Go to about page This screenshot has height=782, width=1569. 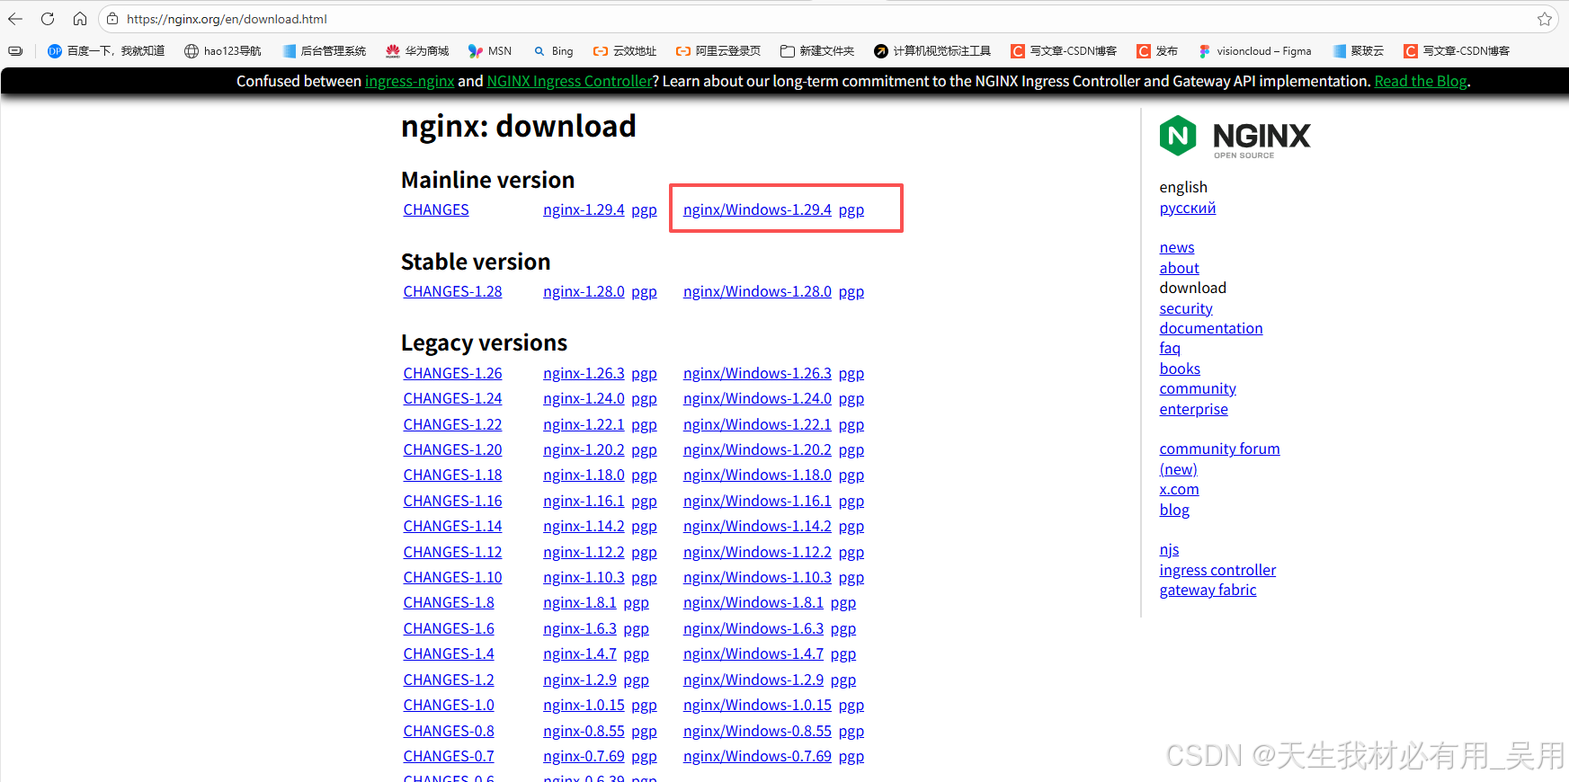pyautogui.click(x=1179, y=268)
